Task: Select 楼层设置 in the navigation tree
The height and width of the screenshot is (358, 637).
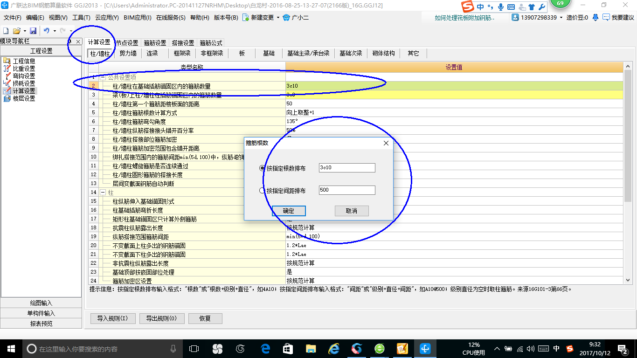Action: 24,98
